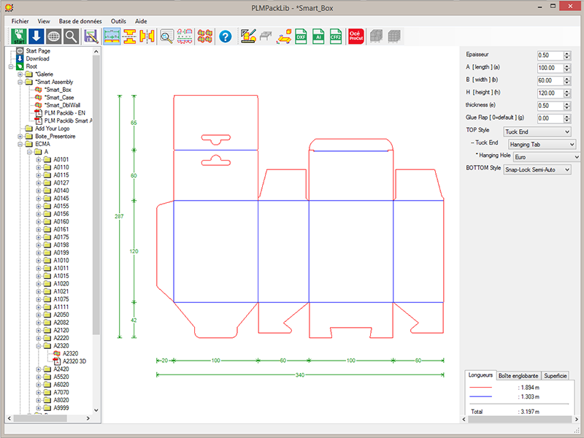This screenshot has width=584, height=438.
Task: Toggle the show dimensions toolbar icon
Action: (112, 36)
